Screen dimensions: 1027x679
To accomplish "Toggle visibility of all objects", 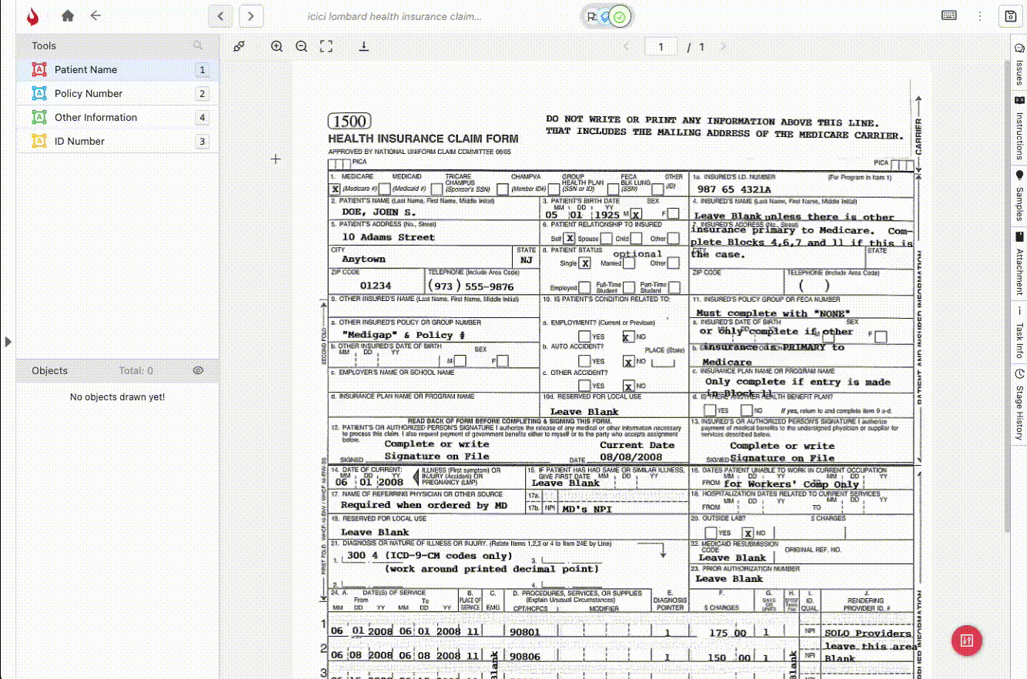I will coord(198,370).
